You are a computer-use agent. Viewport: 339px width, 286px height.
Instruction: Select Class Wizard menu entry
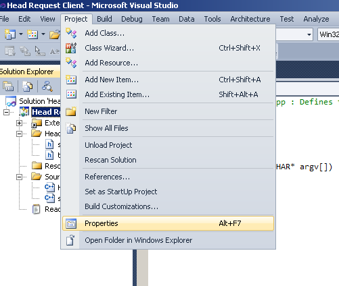pos(168,48)
